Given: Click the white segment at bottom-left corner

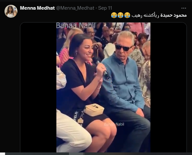Looking at the screenshot, I should [x=3, y=154].
